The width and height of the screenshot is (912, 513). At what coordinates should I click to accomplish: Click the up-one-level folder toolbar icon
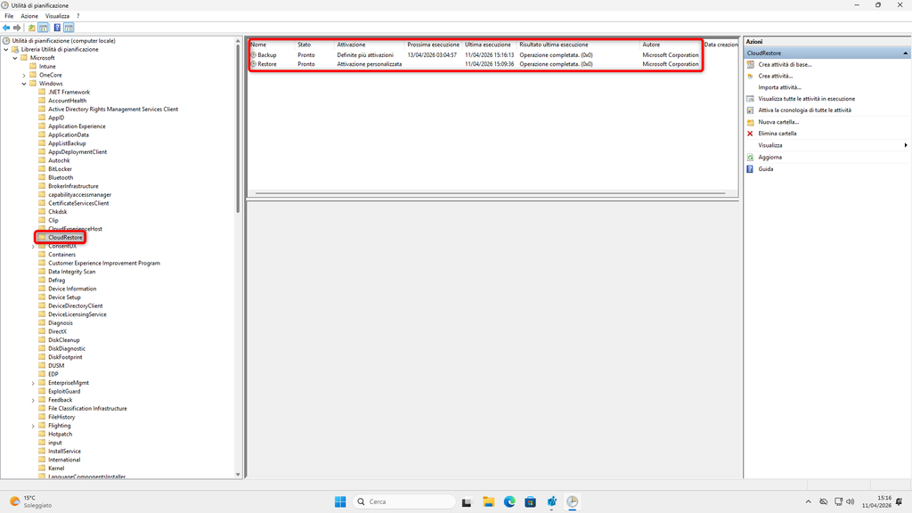[x=31, y=28]
